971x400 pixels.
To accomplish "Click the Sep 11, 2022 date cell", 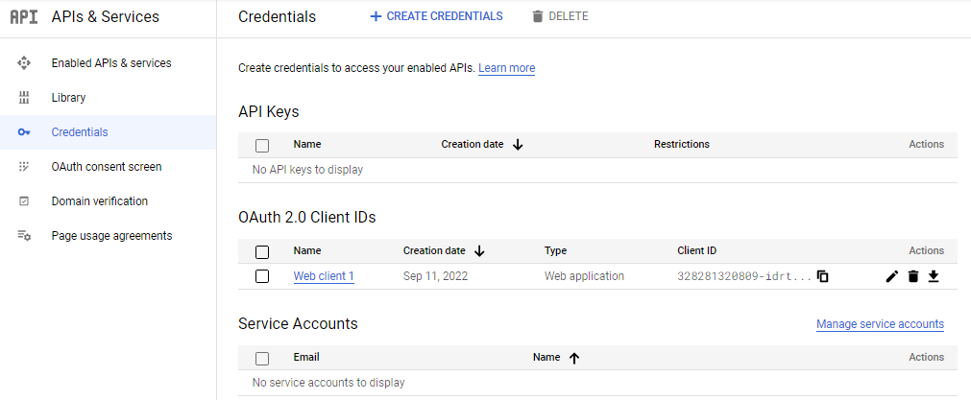I will coord(435,276).
